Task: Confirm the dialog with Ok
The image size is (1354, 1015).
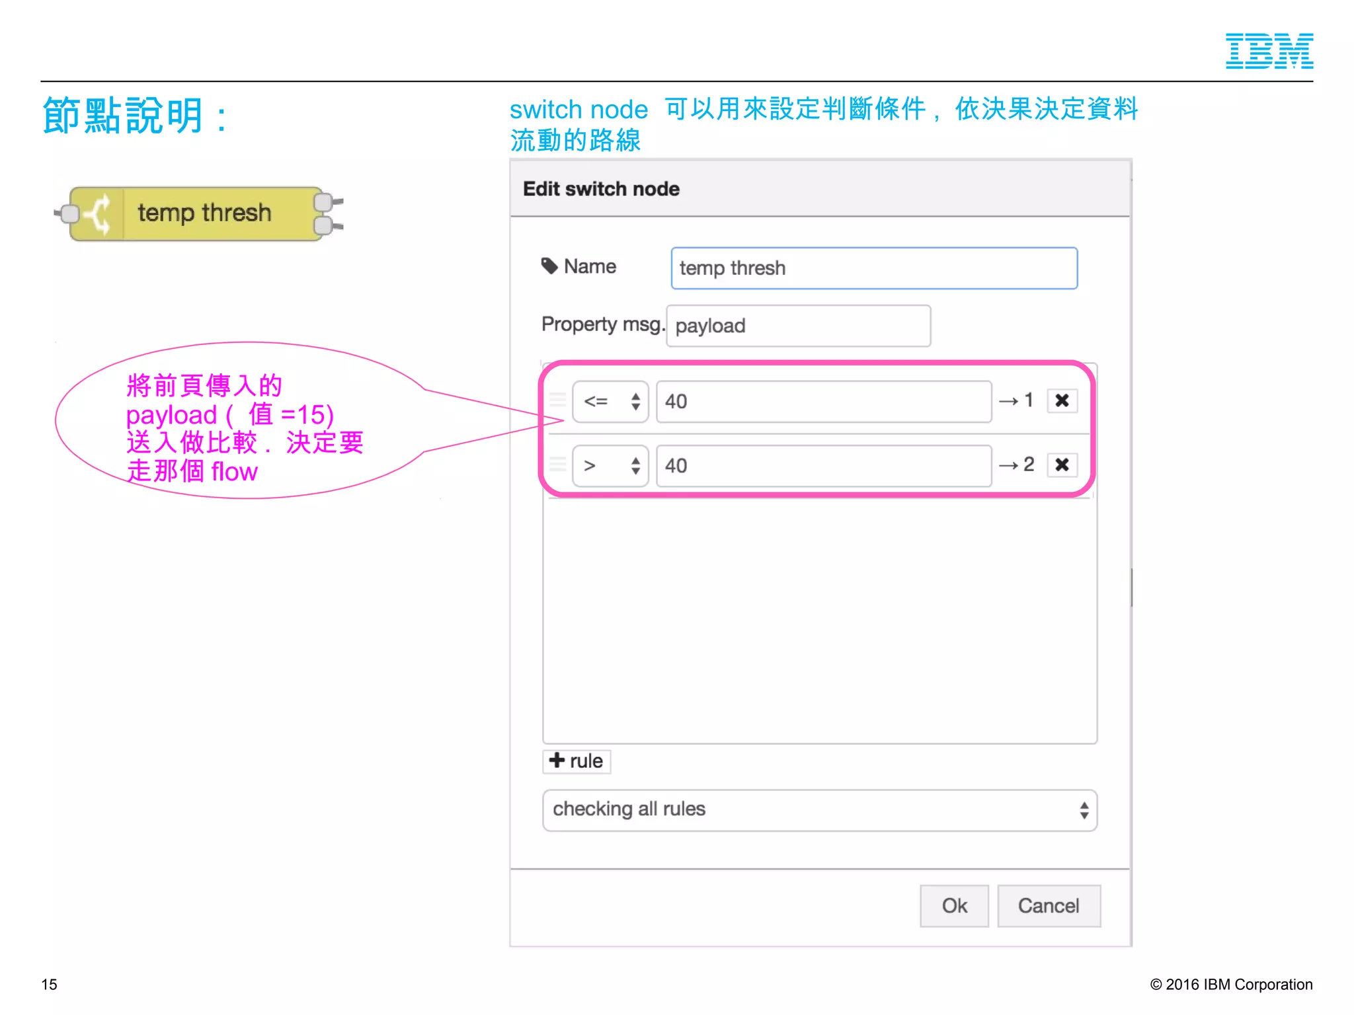Action: pyautogui.click(x=954, y=905)
